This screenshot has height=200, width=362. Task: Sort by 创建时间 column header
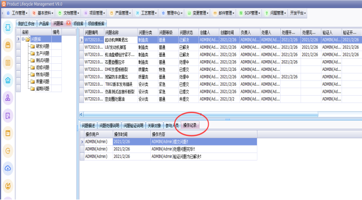click(229, 32)
